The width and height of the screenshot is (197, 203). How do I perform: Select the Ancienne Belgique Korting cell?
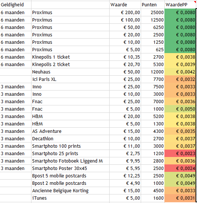click(70, 191)
